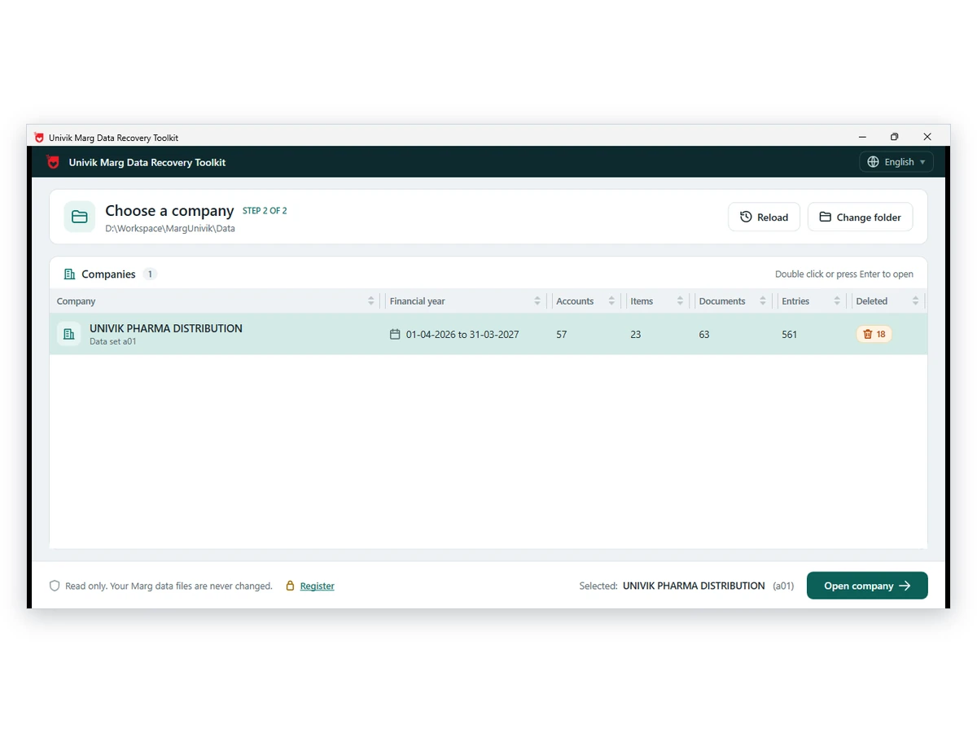Reload the company list
The width and height of the screenshot is (977, 733).
(764, 217)
